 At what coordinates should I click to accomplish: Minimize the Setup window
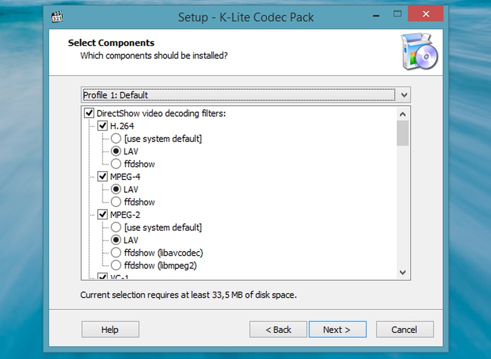373,13
